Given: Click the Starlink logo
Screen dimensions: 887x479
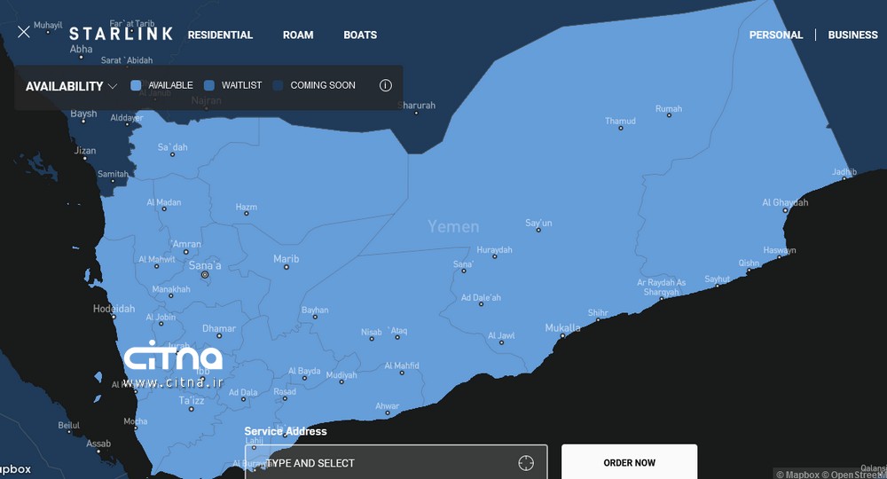Looking at the screenshot, I should pos(121,35).
